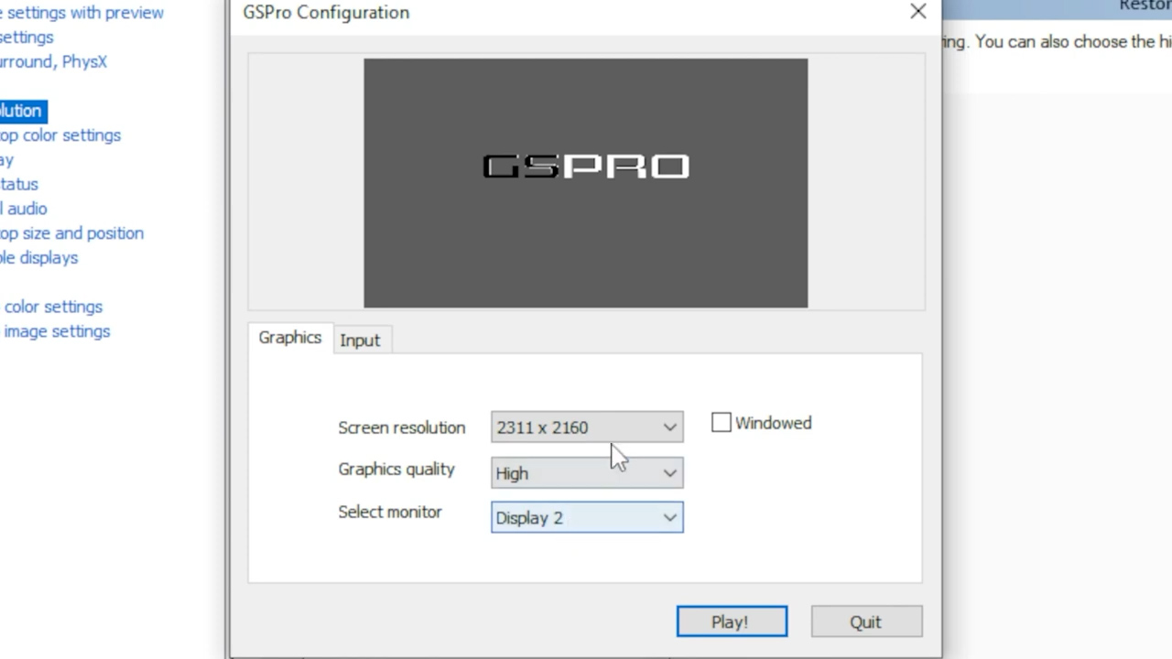Close the GSPro Configuration dialog
The height and width of the screenshot is (659, 1172).
coord(918,12)
